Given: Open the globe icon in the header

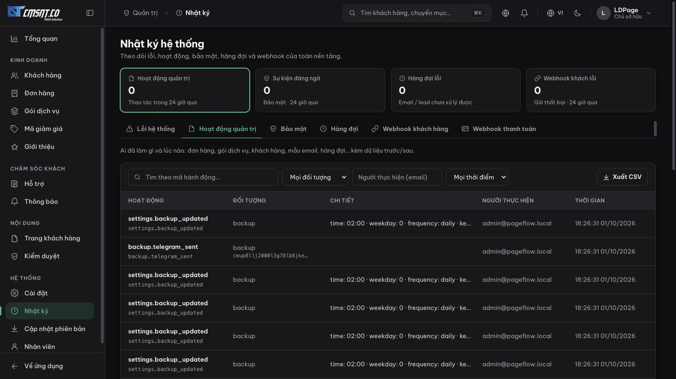Looking at the screenshot, I should pos(506,13).
